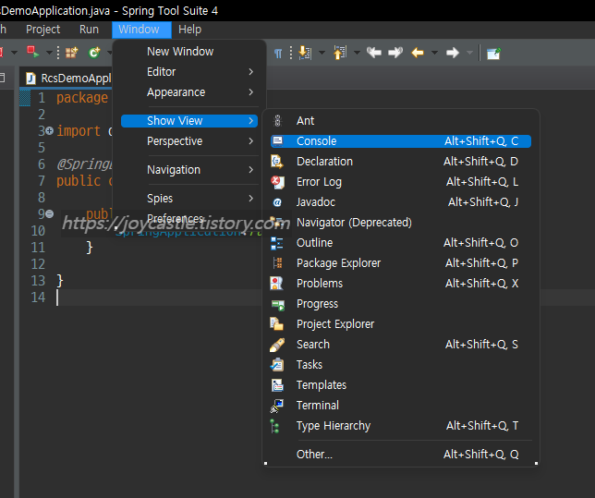Select Type Hierarchy in the Show View submenu
Image resolution: width=595 pixels, height=498 pixels.
coord(401,426)
